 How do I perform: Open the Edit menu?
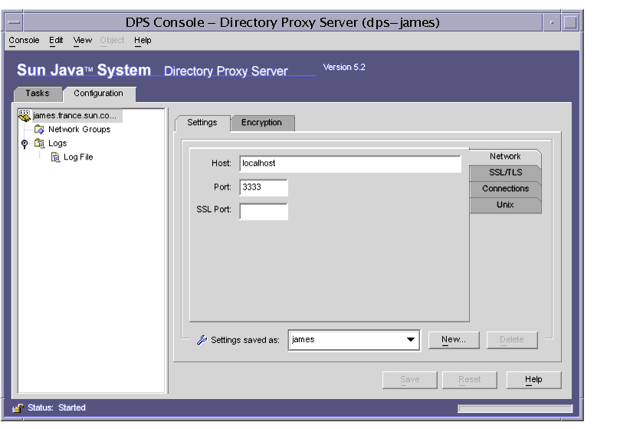click(x=56, y=40)
